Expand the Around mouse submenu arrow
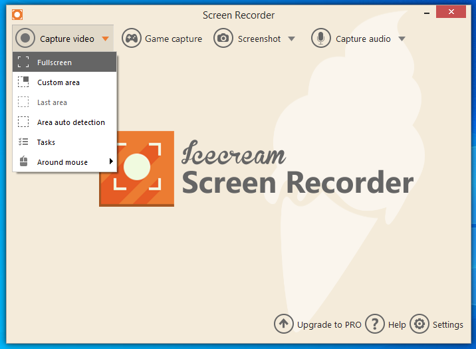The height and width of the screenshot is (349, 476). 111,162
